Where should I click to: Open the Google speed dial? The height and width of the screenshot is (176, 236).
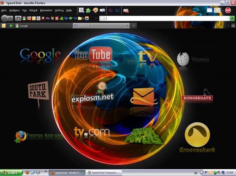click(40, 55)
